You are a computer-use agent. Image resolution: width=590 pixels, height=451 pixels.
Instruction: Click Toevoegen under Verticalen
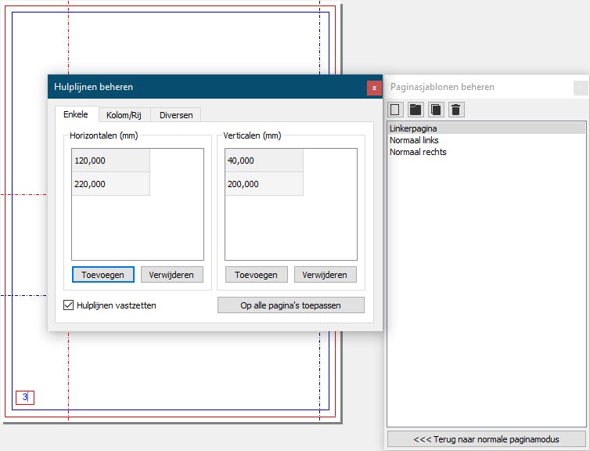[x=256, y=275]
